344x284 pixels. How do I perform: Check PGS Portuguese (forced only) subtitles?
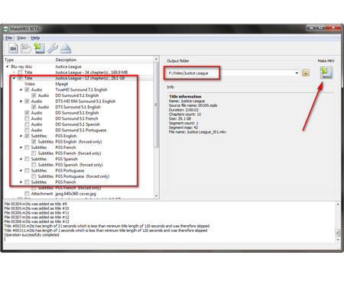[34, 176]
